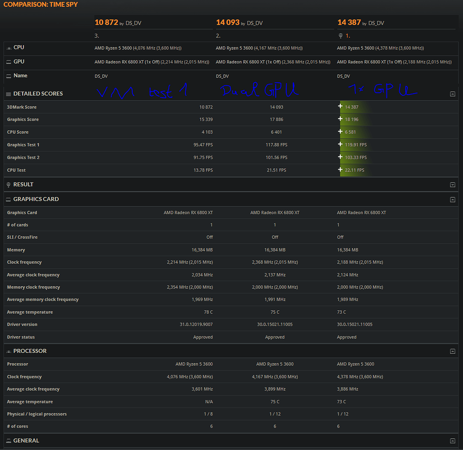The width and height of the screenshot is (463, 450).
Task: Click the plus icon beside graphics score 18 196
Action: click(340, 119)
